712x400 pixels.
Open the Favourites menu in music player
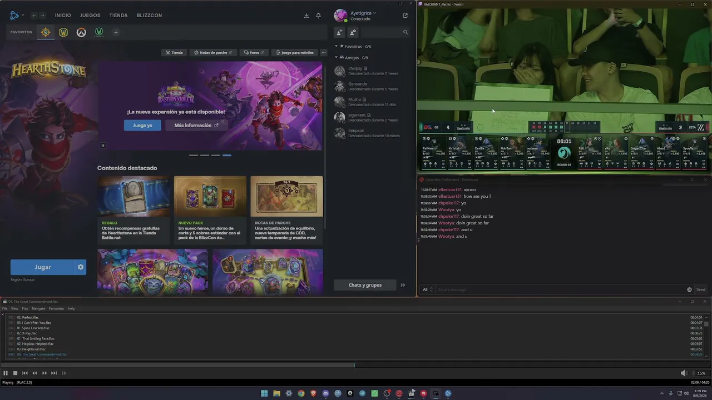coord(56,309)
